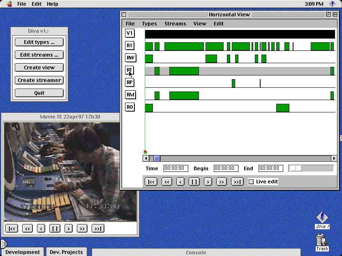The height and width of the screenshot is (256, 342).
Task: Open the Apple menu icon
Action: click(x=9, y=4)
